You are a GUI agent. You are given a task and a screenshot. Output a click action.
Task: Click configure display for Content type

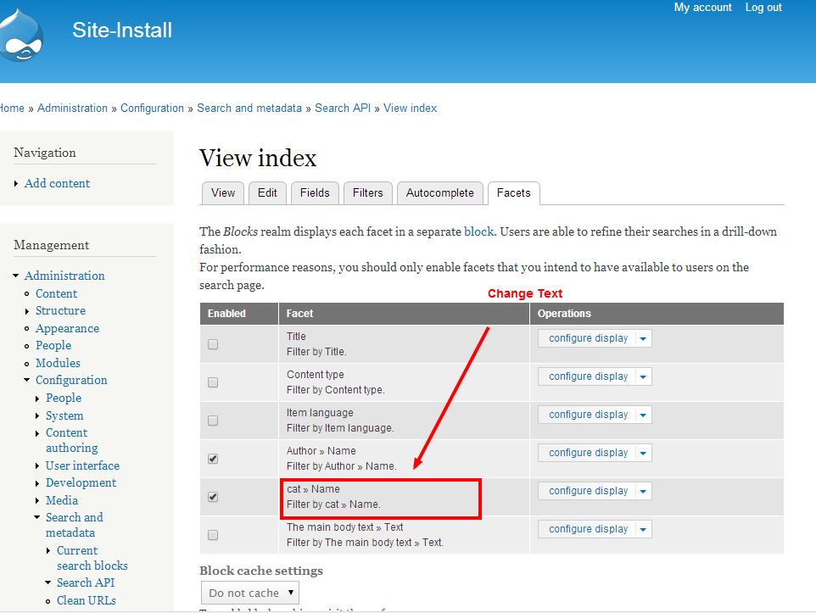[588, 376]
